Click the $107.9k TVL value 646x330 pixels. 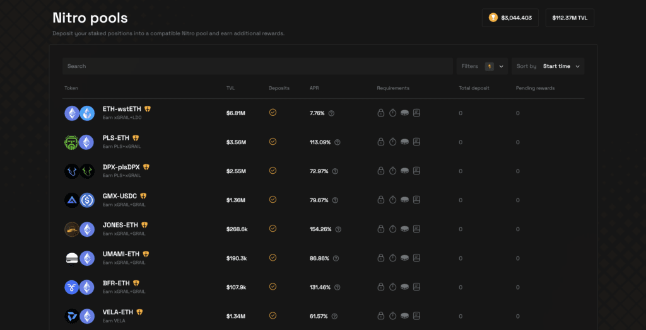click(x=236, y=287)
